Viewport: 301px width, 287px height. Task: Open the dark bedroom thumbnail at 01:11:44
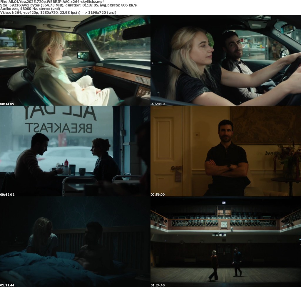pos(75,242)
